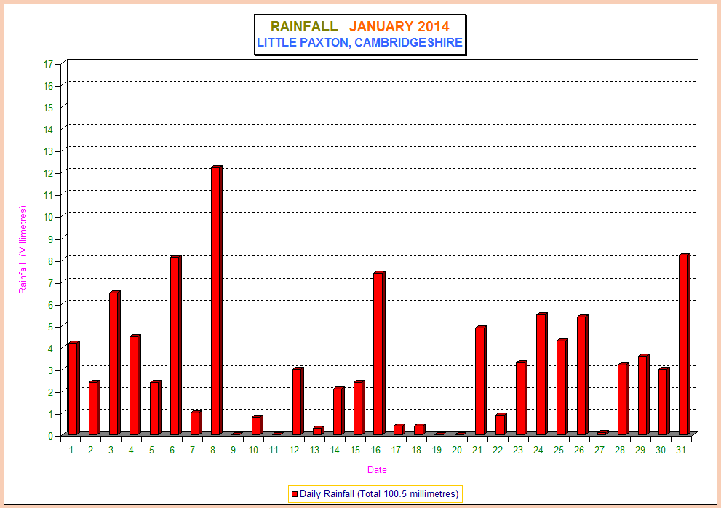Click the subtitle 'LITTLE PAXTON, CAMBRIDGESHIRE'

(359, 42)
